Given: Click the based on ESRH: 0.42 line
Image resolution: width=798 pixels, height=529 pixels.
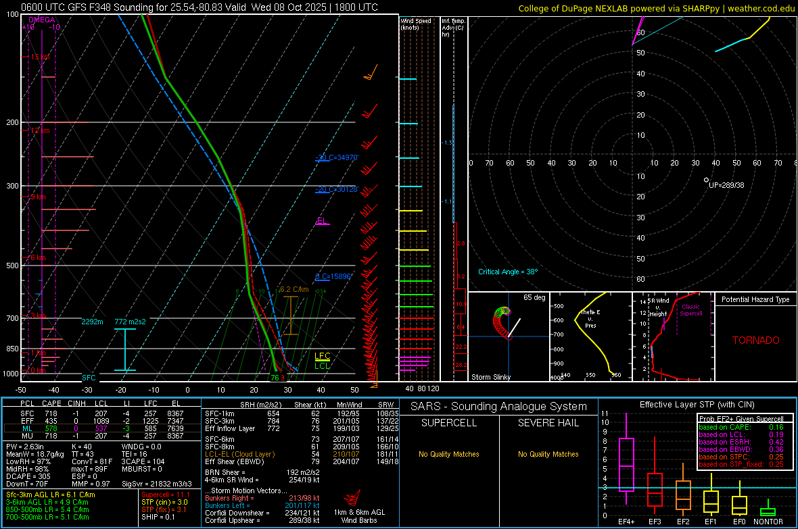Looking at the screenshot, I should point(741,442).
